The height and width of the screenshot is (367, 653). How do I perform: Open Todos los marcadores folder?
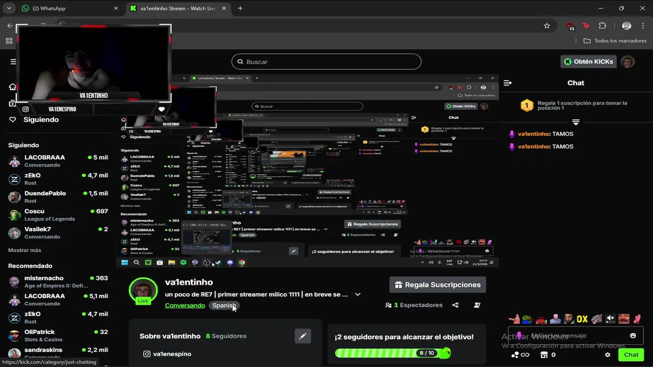(x=615, y=41)
